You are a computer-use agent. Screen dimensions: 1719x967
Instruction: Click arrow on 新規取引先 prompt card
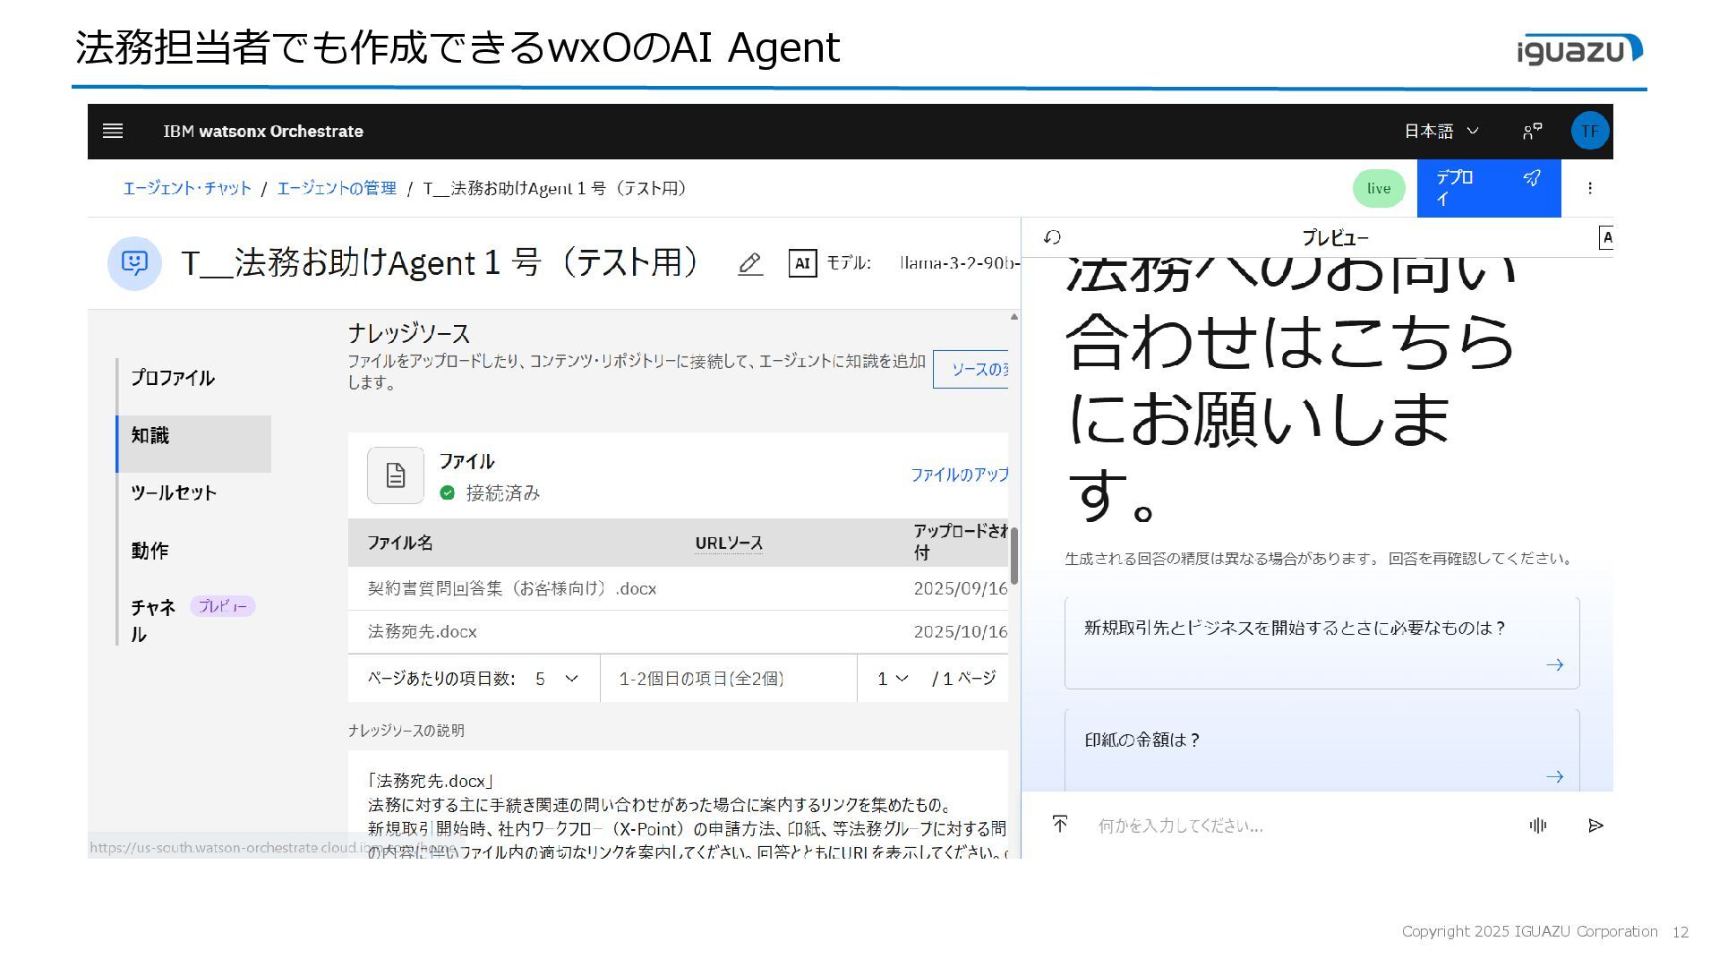click(x=1554, y=665)
